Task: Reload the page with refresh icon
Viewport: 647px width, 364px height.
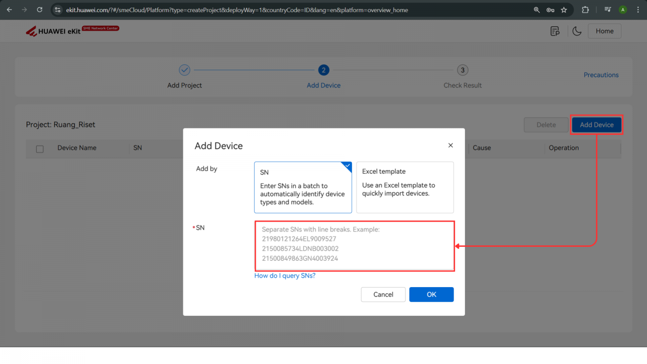Action: click(x=40, y=10)
